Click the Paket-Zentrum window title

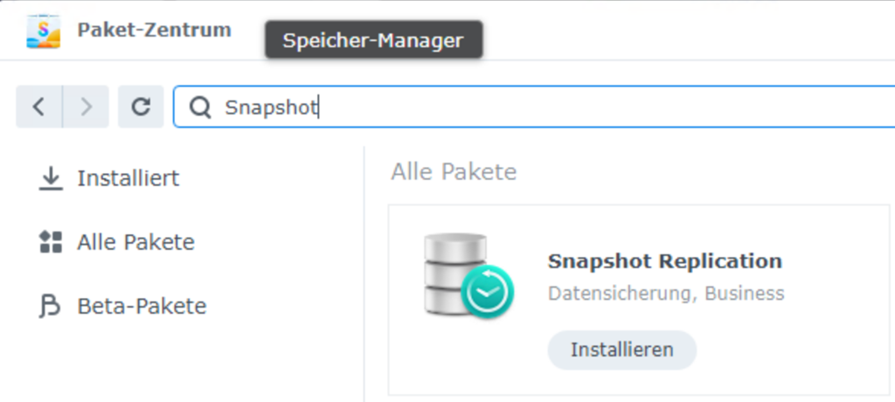coord(154,30)
